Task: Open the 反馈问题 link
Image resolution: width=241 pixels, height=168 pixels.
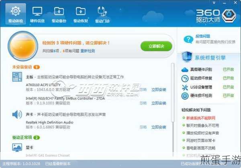Action: [x=203, y=36]
